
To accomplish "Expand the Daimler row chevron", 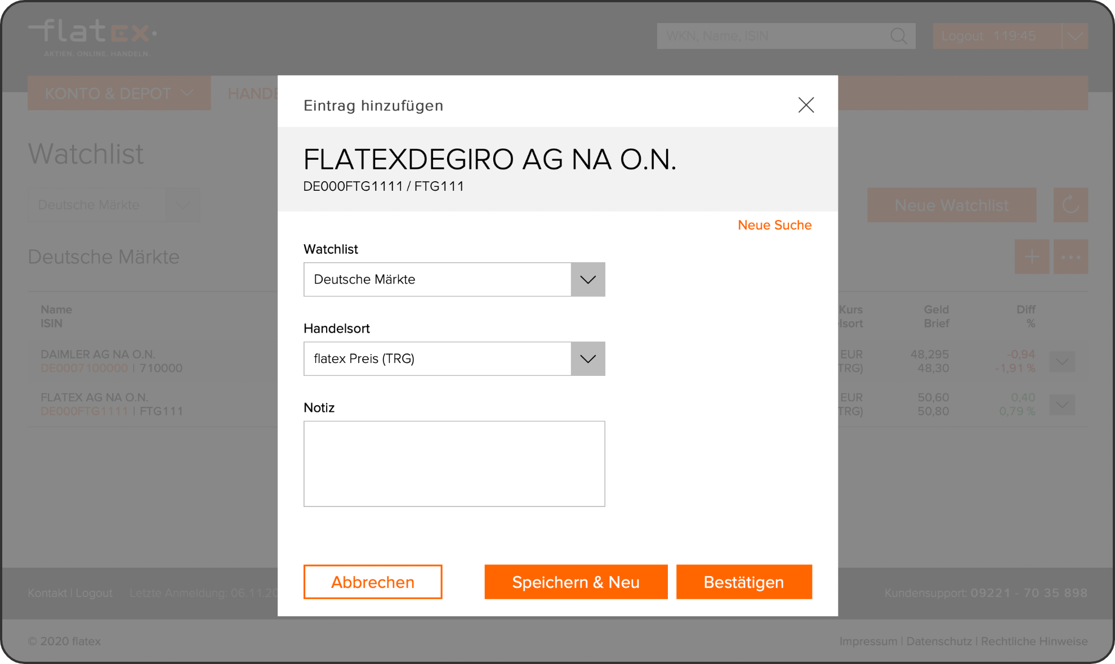I will pyautogui.click(x=1062, y=361).
